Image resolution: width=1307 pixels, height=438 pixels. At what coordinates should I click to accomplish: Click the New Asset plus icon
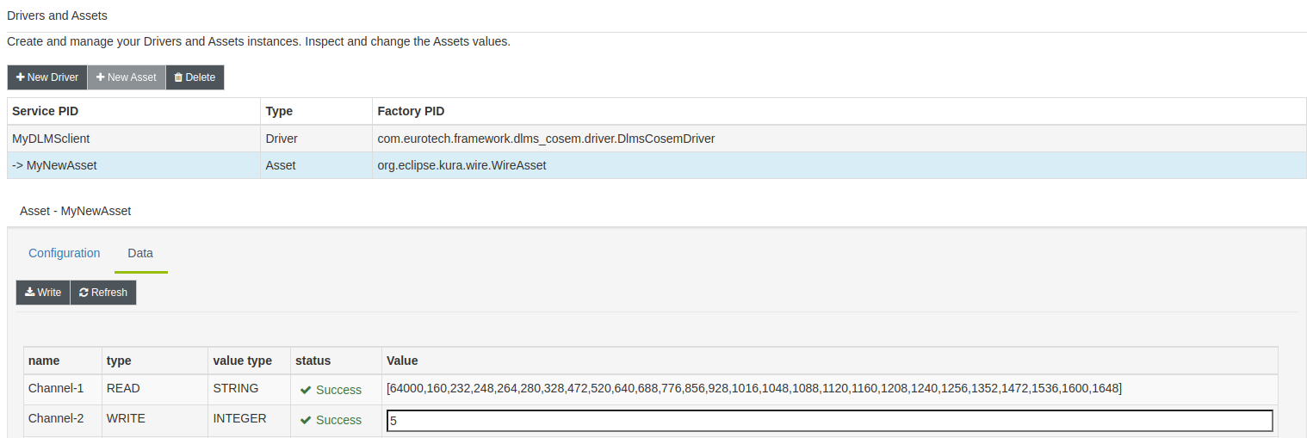coord(101,77)
